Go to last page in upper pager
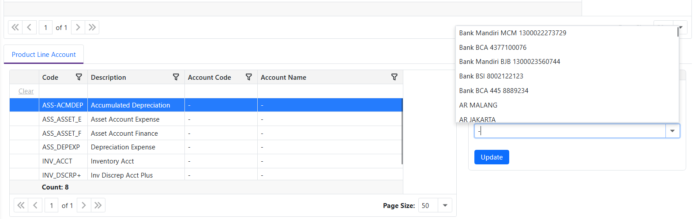The width and height of the screenshot is (695, 219). [x=92, y=27]
